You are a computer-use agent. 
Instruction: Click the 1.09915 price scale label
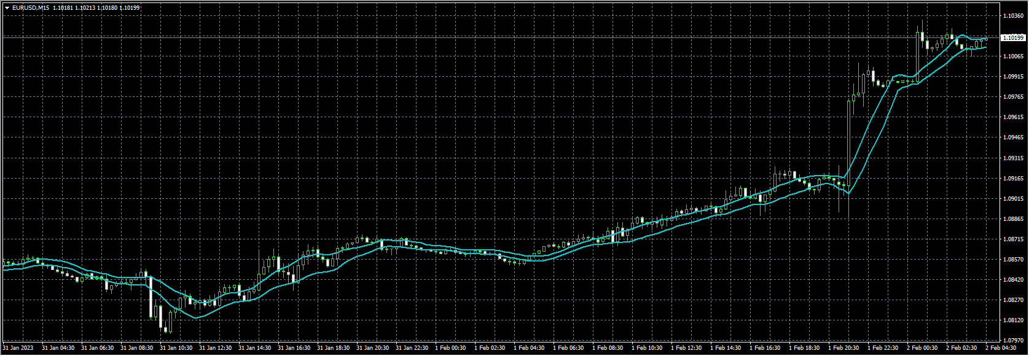[1012, 77]
